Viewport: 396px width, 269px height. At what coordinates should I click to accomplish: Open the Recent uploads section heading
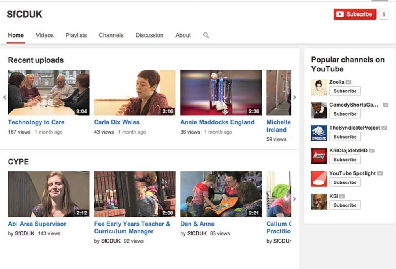pyautogui.click(x=36, y=60)
